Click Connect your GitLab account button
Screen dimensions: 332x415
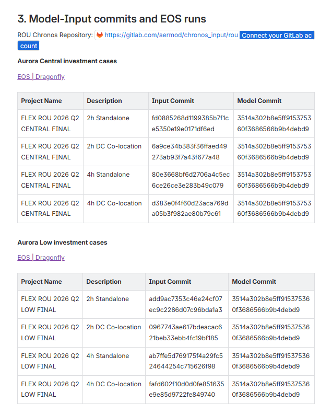[x=277, y=35]
